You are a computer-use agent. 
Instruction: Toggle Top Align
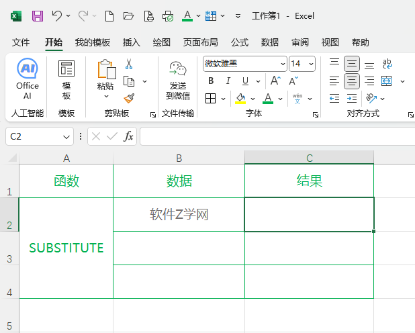(x=334, y=64)
